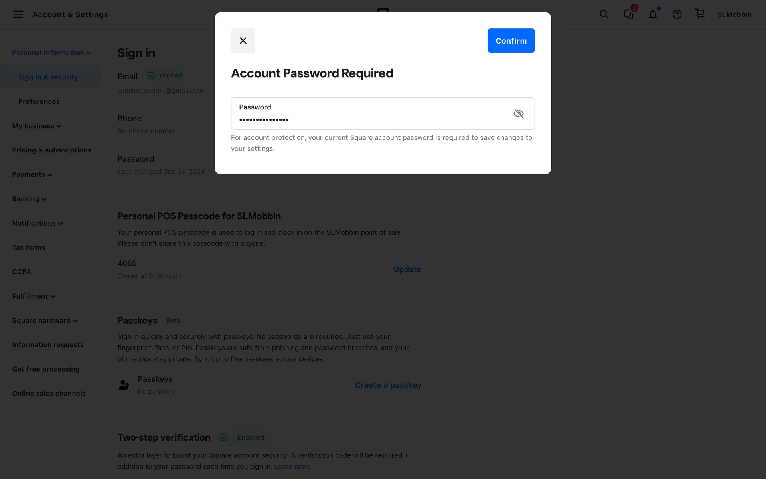Click the help question mark icon
Image resolution: width=766 pixels, height=479 pixels.
click(x=677, y=14)
